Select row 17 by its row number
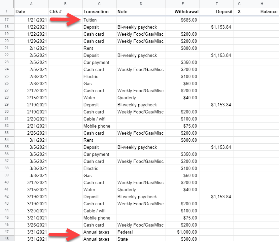279x242 pixels. click(x=6, y=20)
